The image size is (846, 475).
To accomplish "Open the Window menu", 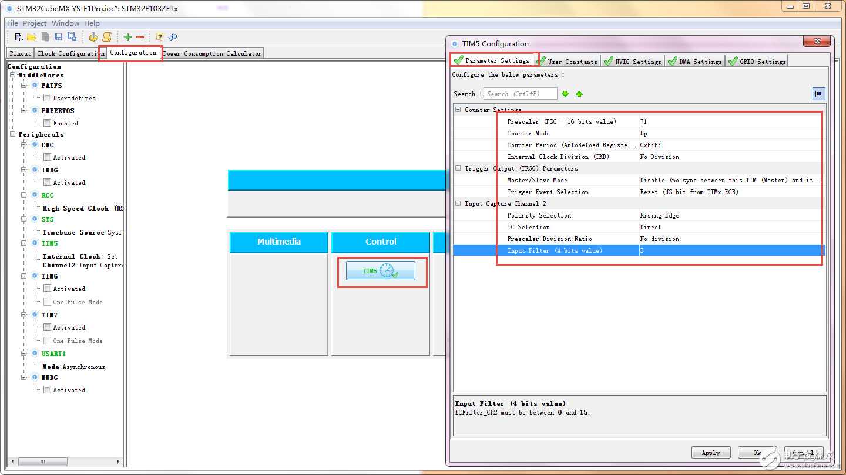I will tap(65, 23).
